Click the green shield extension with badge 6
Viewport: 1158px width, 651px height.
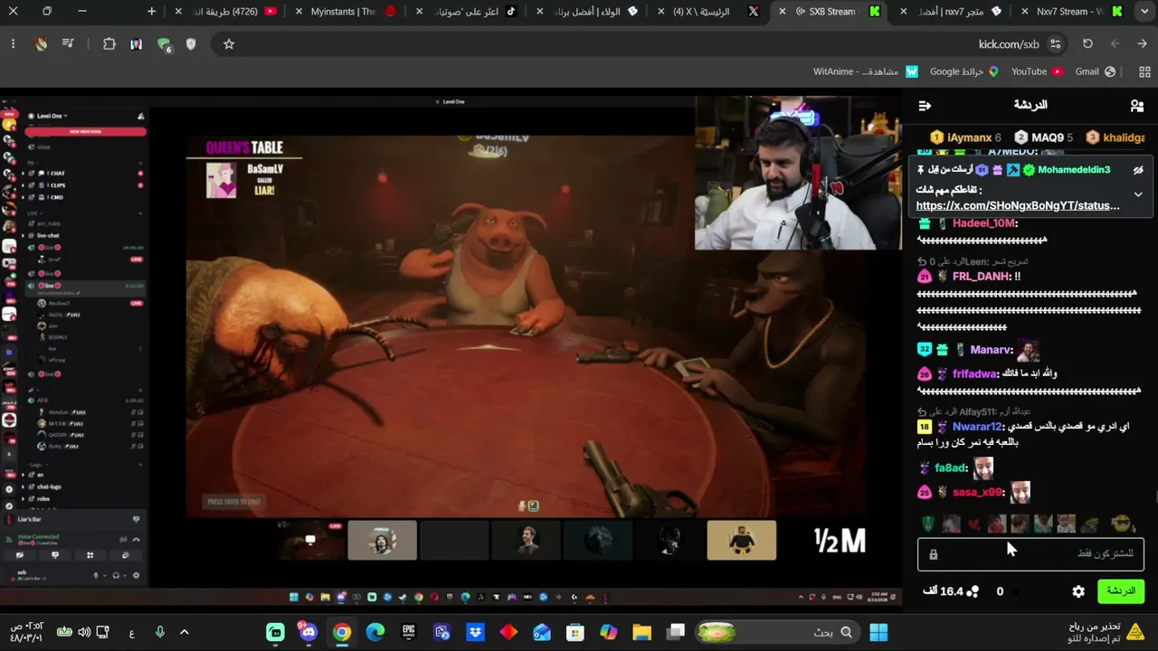pyautogui.click(x=164, y=43)
